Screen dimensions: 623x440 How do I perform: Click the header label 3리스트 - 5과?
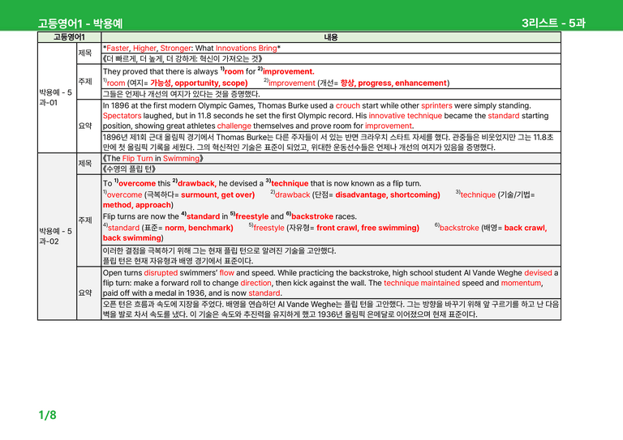[x=553, y=23]
